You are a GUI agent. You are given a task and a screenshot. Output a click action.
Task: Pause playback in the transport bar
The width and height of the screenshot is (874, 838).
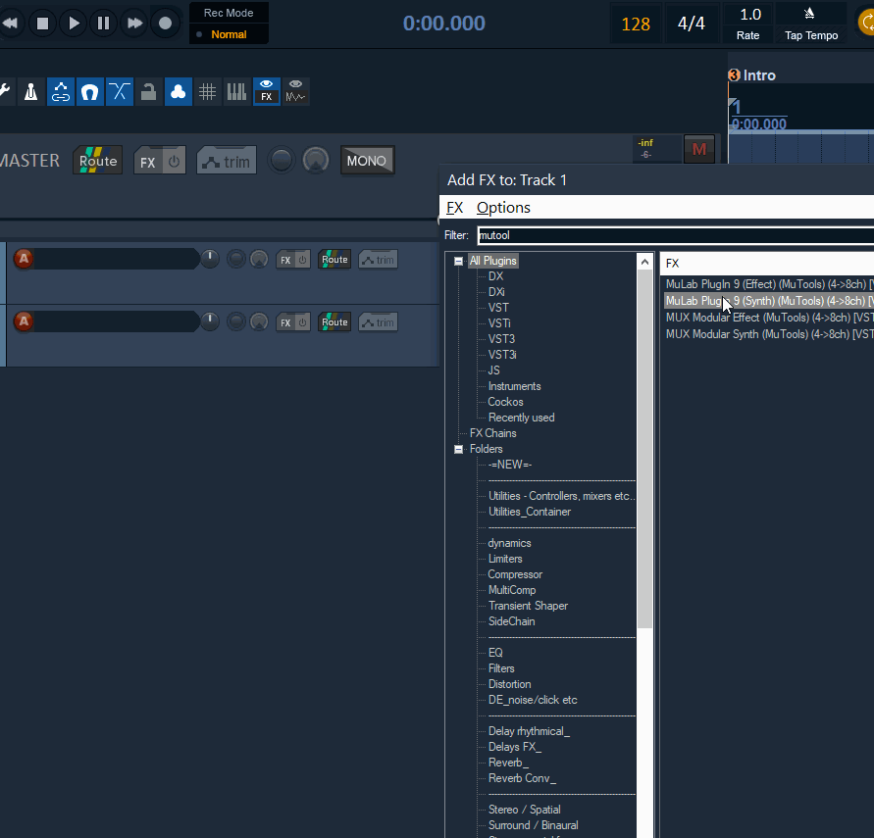click(x=104, y=23)
